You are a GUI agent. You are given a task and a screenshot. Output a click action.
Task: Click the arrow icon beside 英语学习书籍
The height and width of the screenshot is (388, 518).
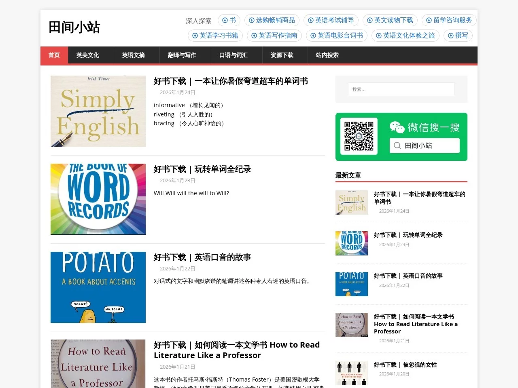pos(195,36)
